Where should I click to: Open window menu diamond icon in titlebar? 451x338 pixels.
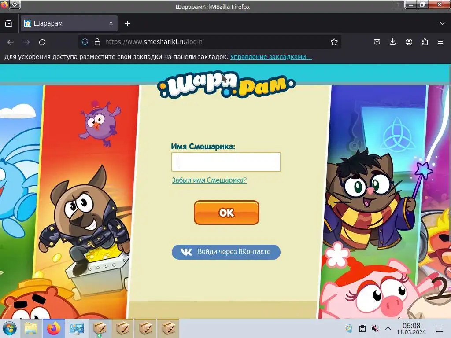click(x=15, y=4)
